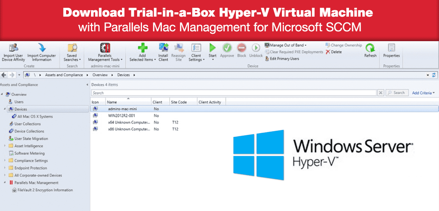This screenshot has height=211, width=439.
Task: Clear search with the X button
Action: [x=381, y=93]
